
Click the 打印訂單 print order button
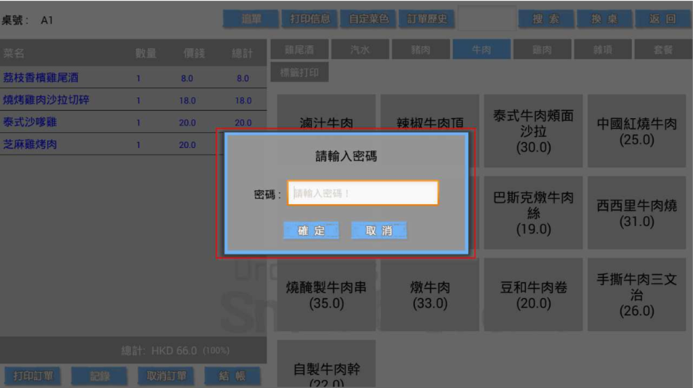point(33,376)
